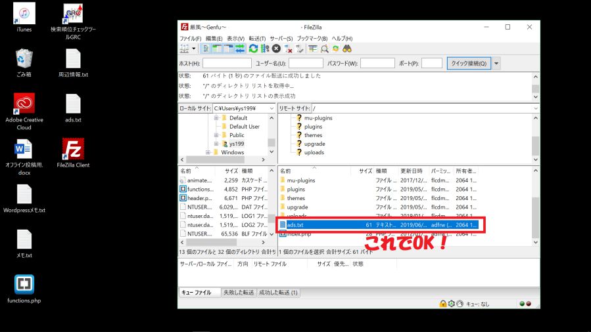Click the gear icon in FileZilla status bar
Image resolution: width=591 pixels, height=332 pixels.
click(451, 303)
